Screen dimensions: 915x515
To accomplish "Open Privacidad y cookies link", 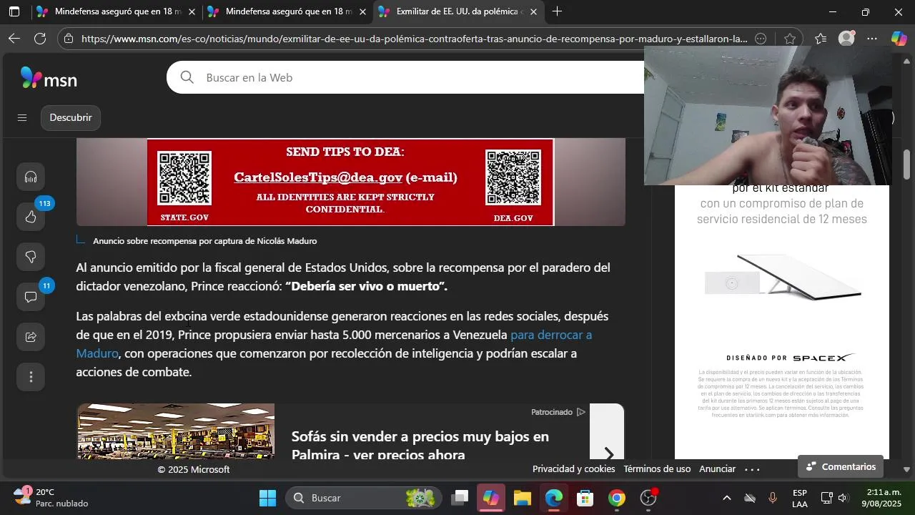I will tap(573, 469).
